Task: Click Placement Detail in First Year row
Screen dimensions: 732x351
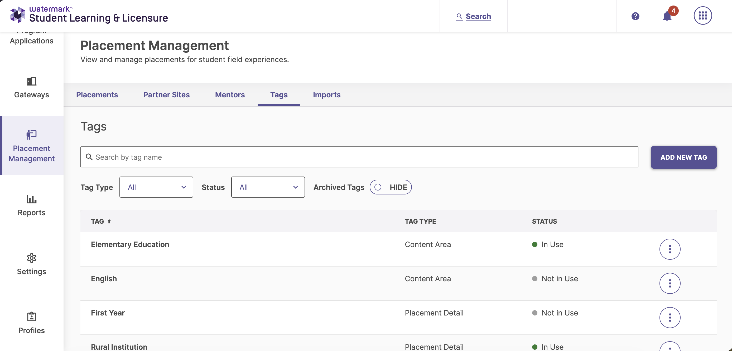Action: (434, 313)
